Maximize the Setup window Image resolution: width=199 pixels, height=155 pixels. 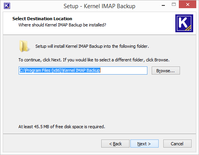174,5
